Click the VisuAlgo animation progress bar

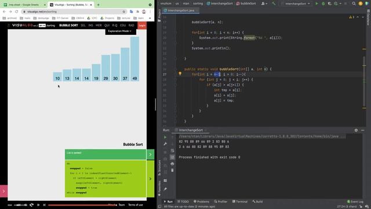point(82,205)
